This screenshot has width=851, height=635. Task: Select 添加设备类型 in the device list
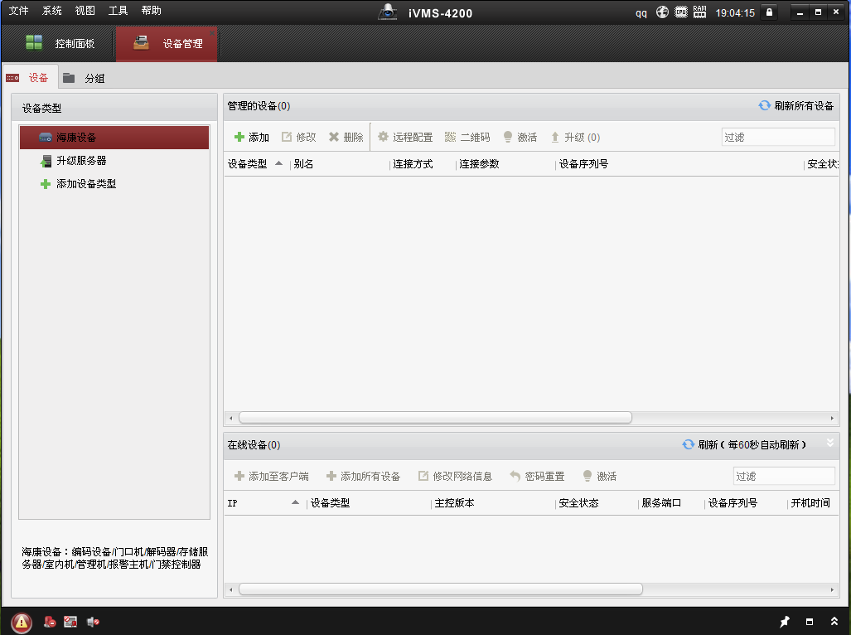click(85, 184)
